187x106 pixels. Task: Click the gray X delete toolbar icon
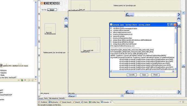click(x=25, y=80)
